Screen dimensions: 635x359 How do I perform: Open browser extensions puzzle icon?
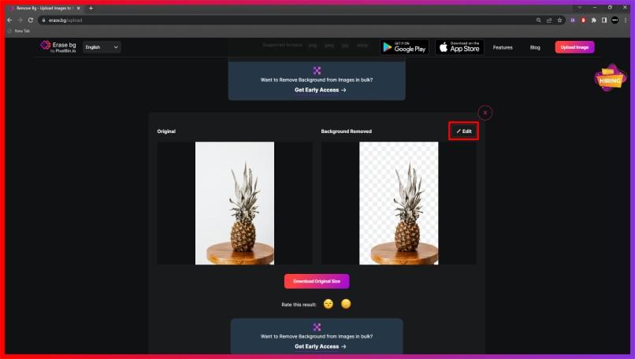pyautogui.click(x=594, y=20)
